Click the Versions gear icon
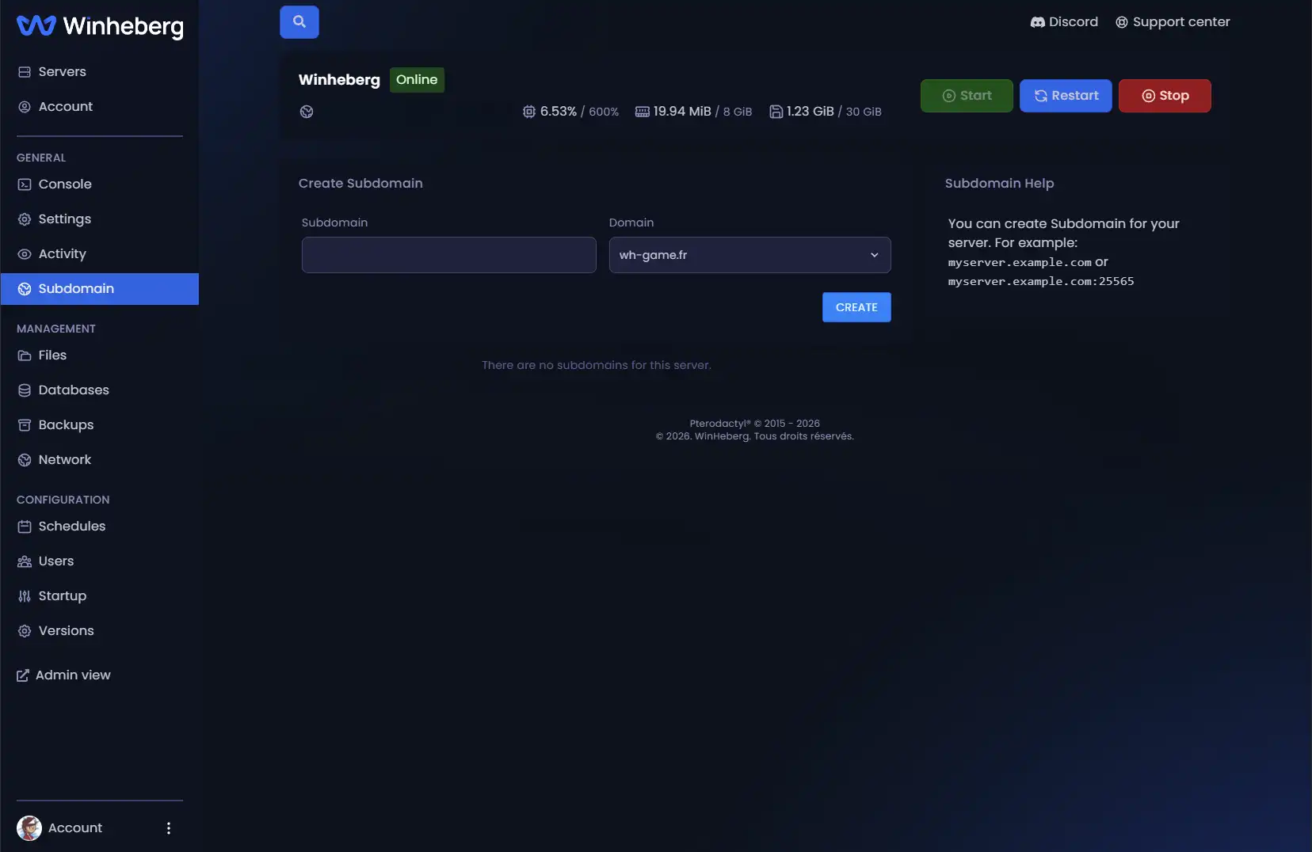The width and height of the screenshot is (1312, 852). click(x=25, y=631)
